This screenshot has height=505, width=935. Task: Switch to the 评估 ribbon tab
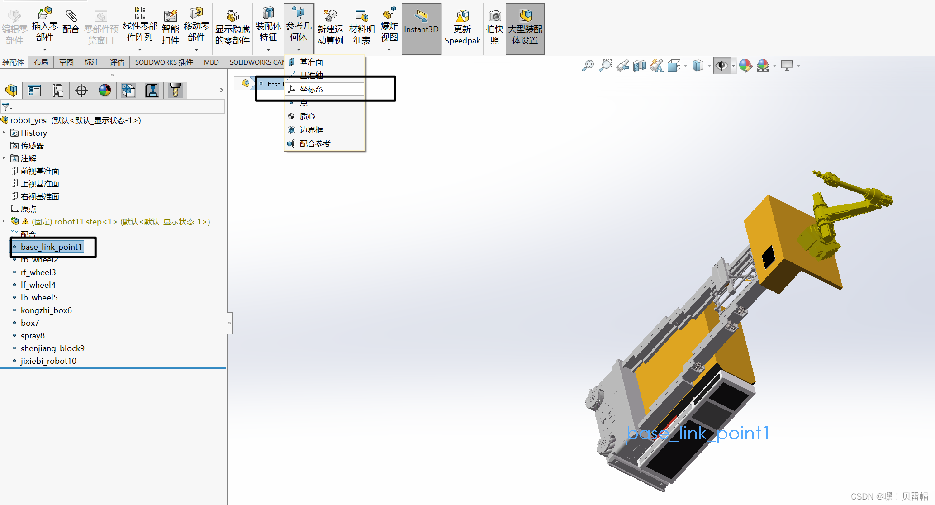tap(117, 62)
